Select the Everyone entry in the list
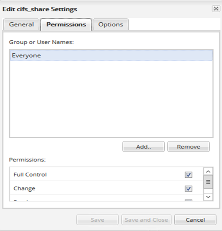This screenshot has width=222, height=231. (111, 55)
